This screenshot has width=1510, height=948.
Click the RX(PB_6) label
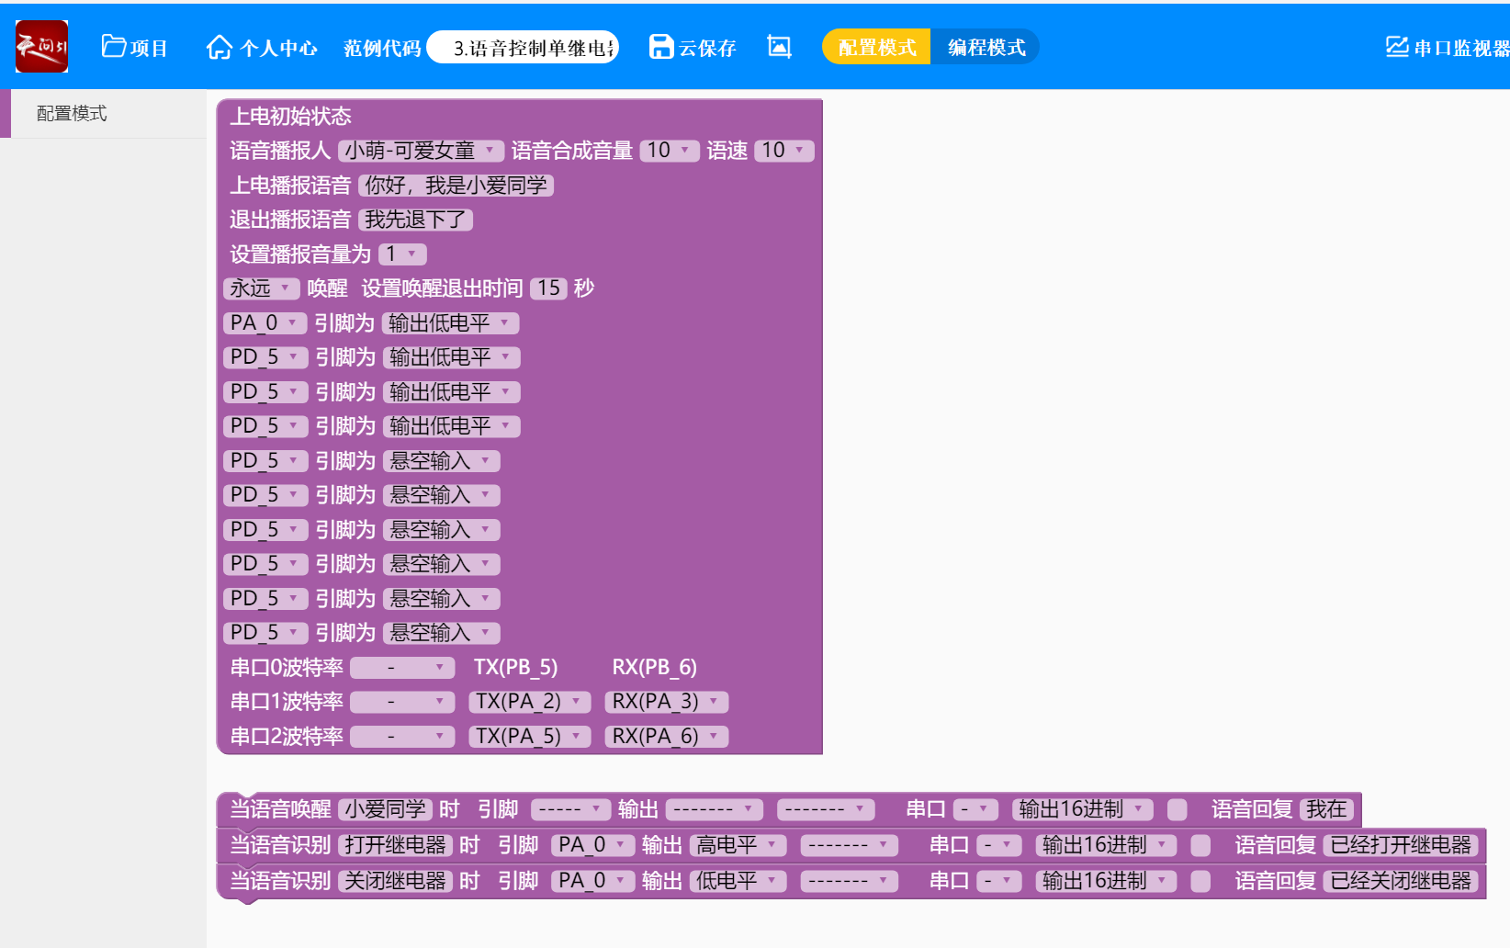click(x=655, y=668)
